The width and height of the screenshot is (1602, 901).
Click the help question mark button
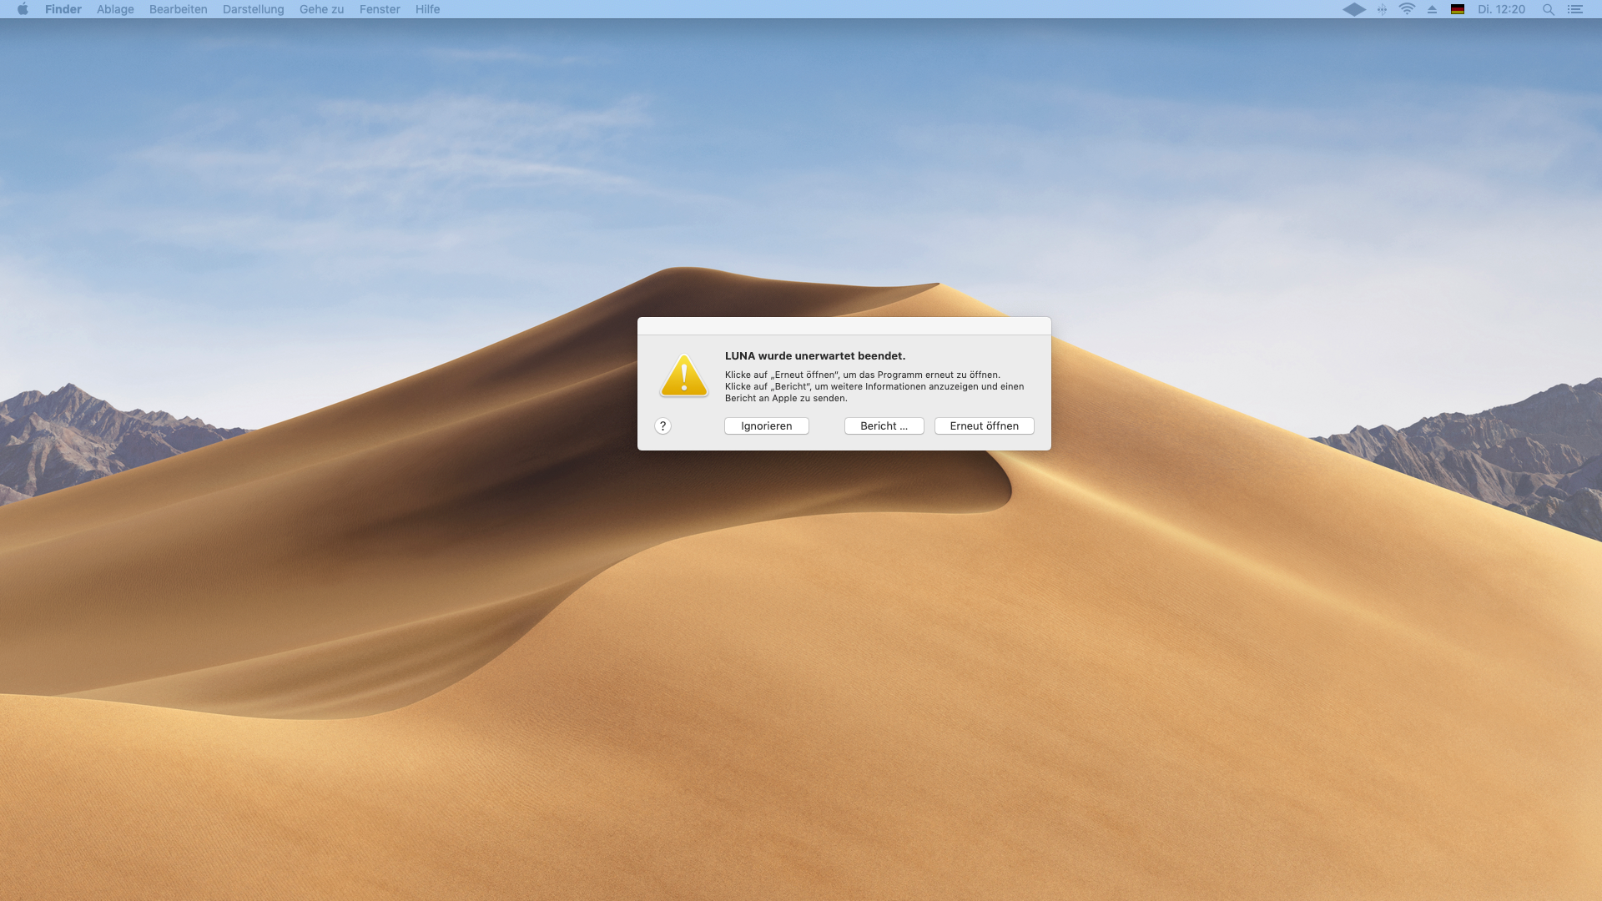point(662,426)
